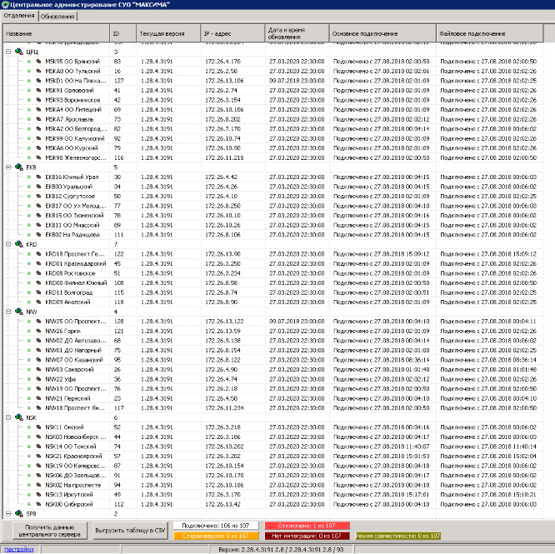555x554 pixels.
Task: Click IP address 172.26.13.122
Action: (224, 322)
